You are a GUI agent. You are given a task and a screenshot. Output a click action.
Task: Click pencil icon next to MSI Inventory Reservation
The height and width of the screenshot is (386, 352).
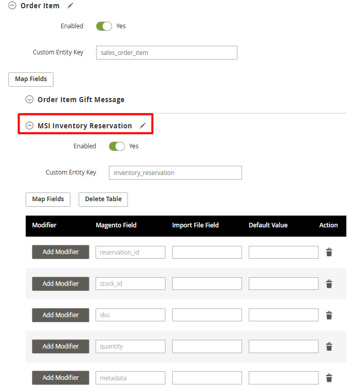coord(142,126)
